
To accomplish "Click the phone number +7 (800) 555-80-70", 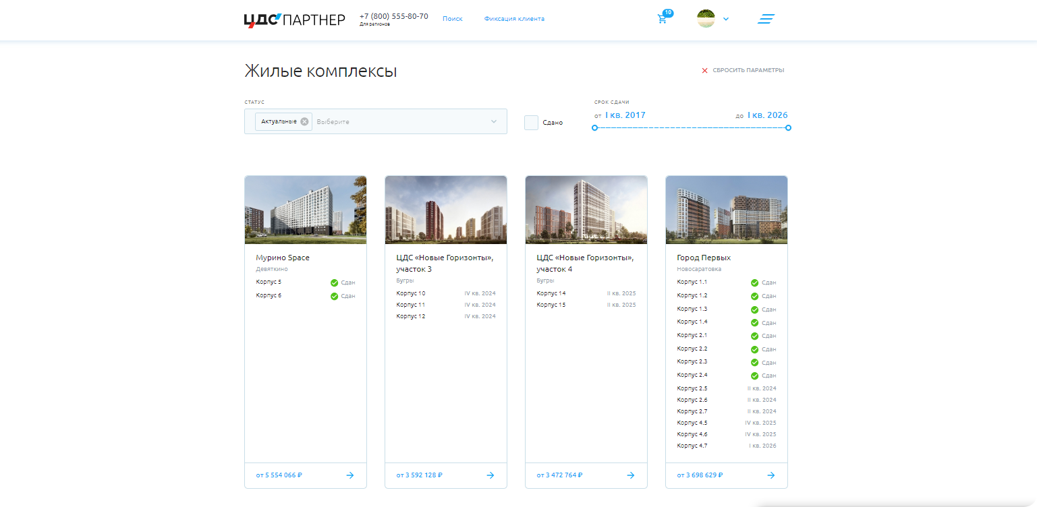I will [x=394, y=16].
